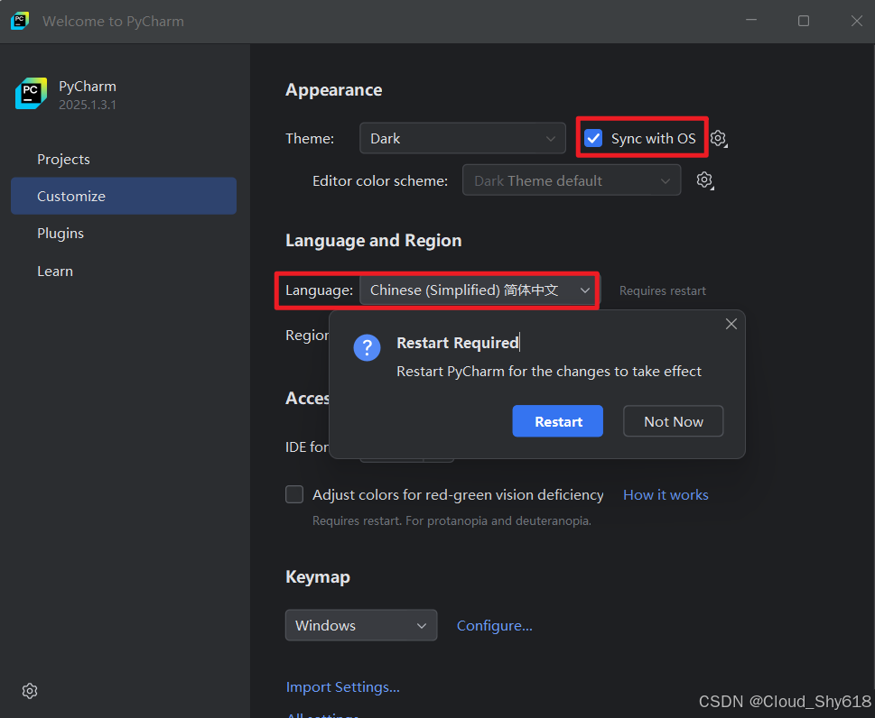Image resolution: width=875 pixels, height=718 pixels.
Task: Open the Language dropdown showing Chinese (Simplified)
Action: tap(479, 290)
